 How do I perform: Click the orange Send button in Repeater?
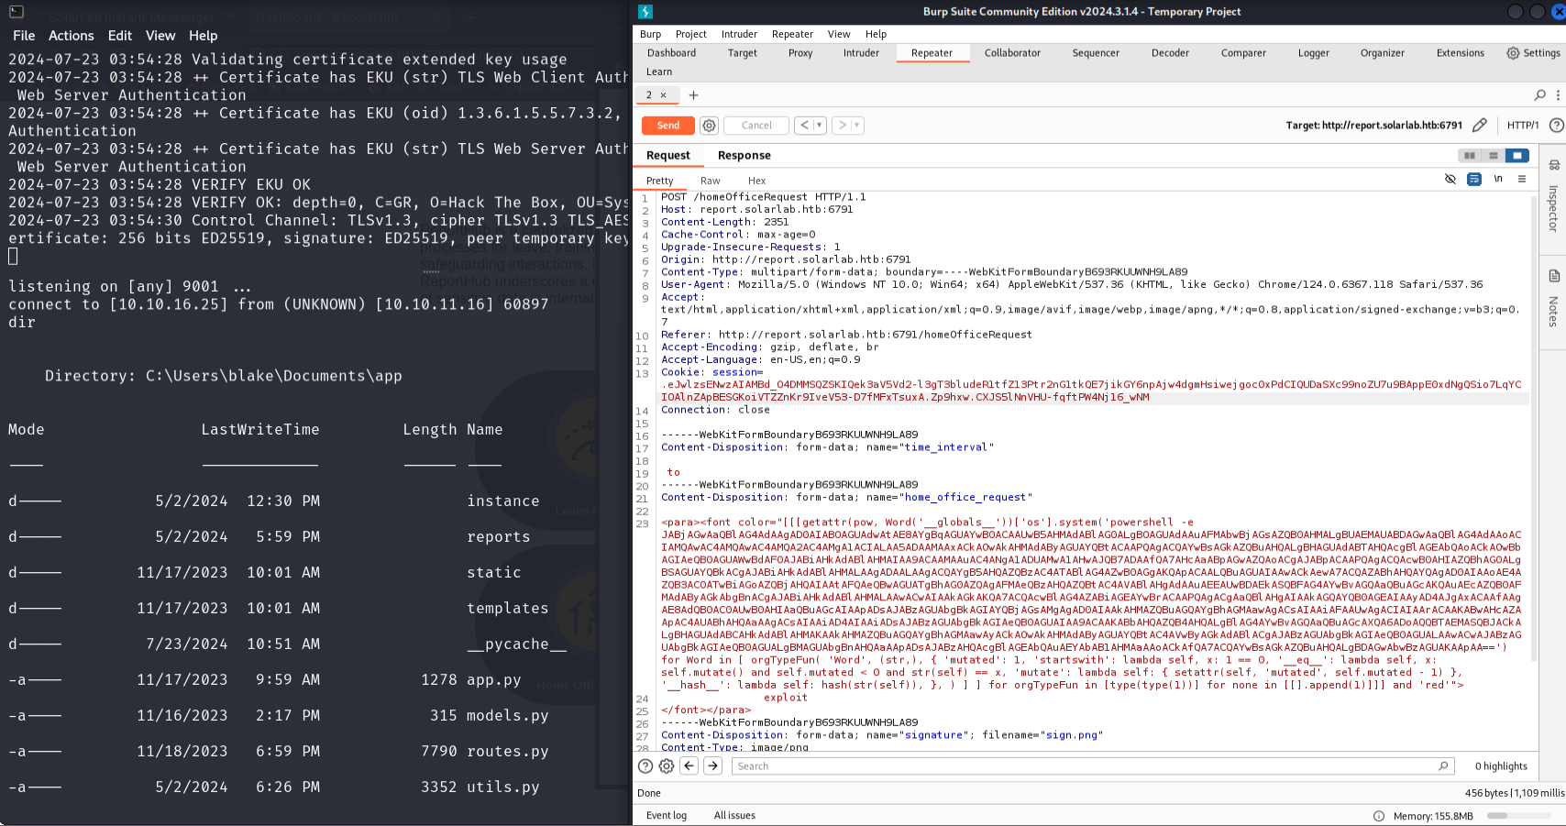pos(667,126)
